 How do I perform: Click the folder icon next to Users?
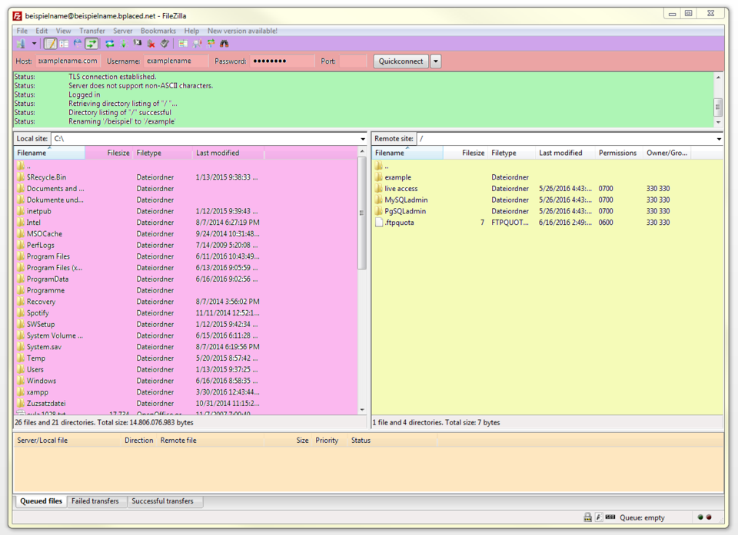pos(21,369)
